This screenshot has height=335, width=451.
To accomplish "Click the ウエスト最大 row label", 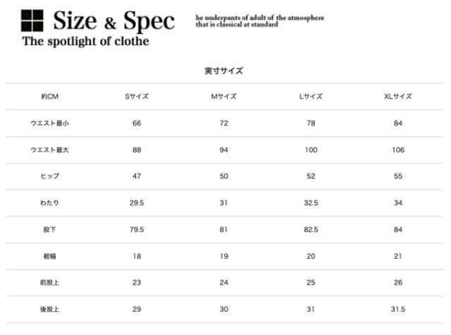I will point(49,150).
